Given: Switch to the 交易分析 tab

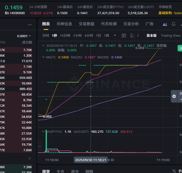Looking at the screenshot, I should point(131,24).
